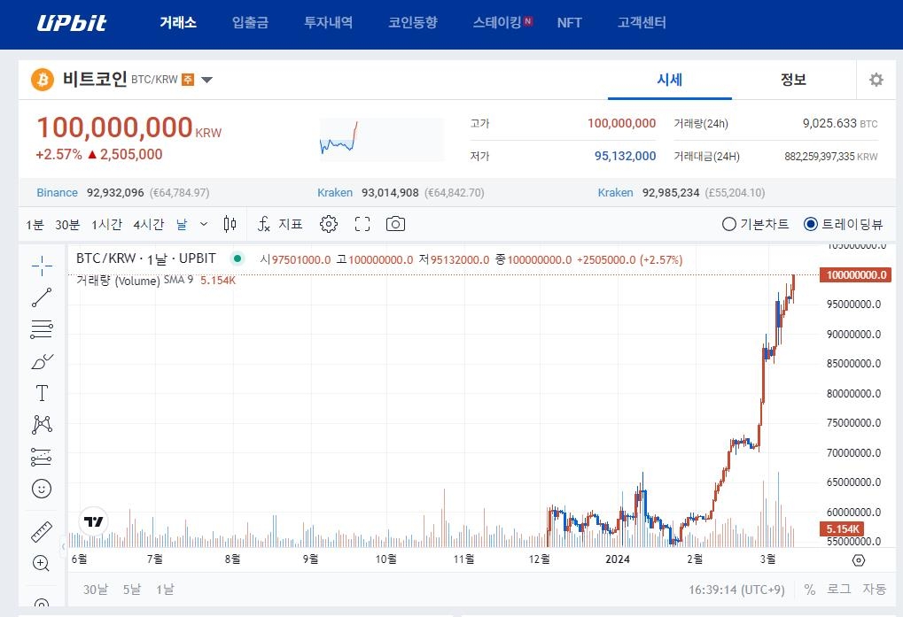Select the ruler measure tool

[42, 532]
